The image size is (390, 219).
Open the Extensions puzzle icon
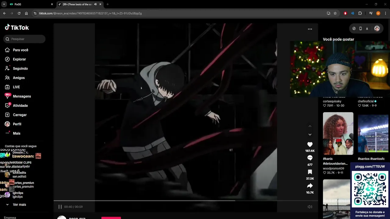pyautogui.click(x=360, y=13)
